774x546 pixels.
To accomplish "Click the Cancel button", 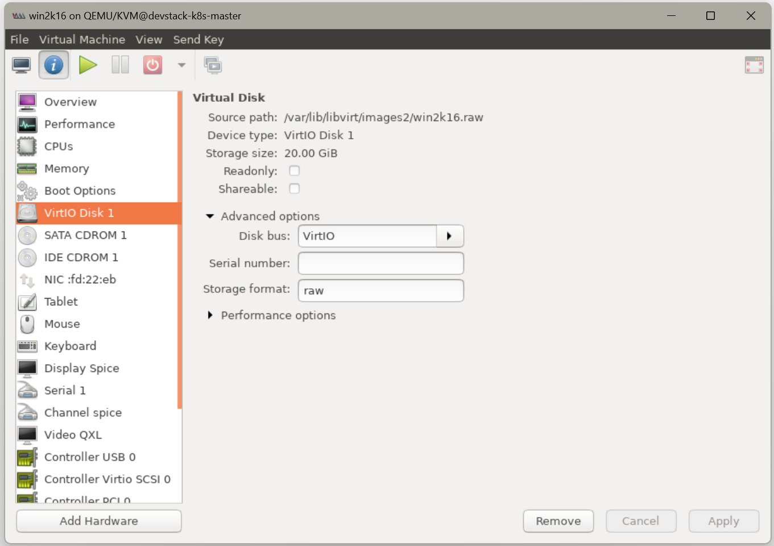I will pyautogui.click(x=641, y=521).
